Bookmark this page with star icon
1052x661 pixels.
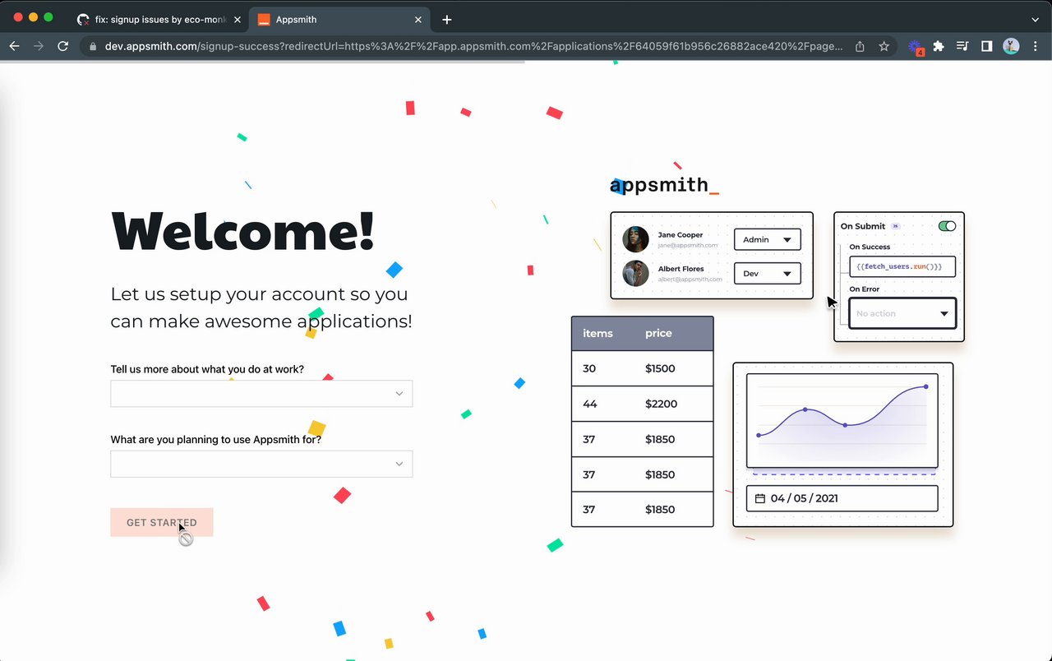(884, 47)
